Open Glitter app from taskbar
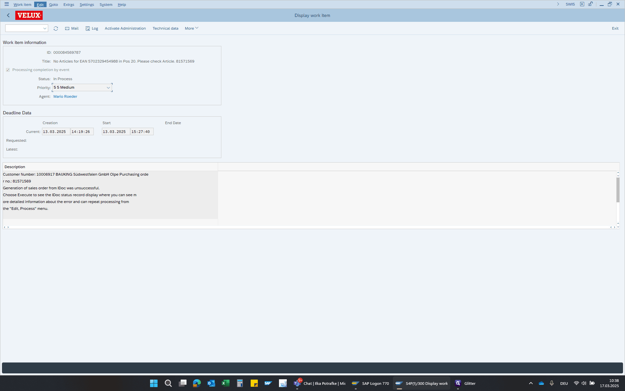The image size is (625, 391). coord(465,383)
